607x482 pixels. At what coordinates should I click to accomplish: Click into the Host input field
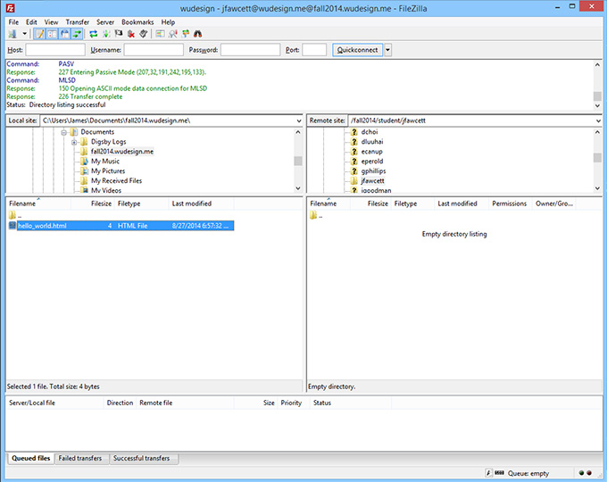55,50
